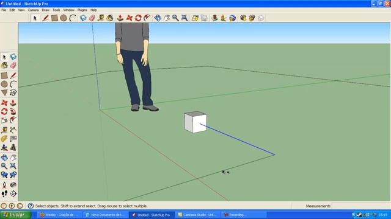Click Untitled - SketchUp Pro taskbar button
Viewport: 391px width, 219px height.
(x=152, y=215)
